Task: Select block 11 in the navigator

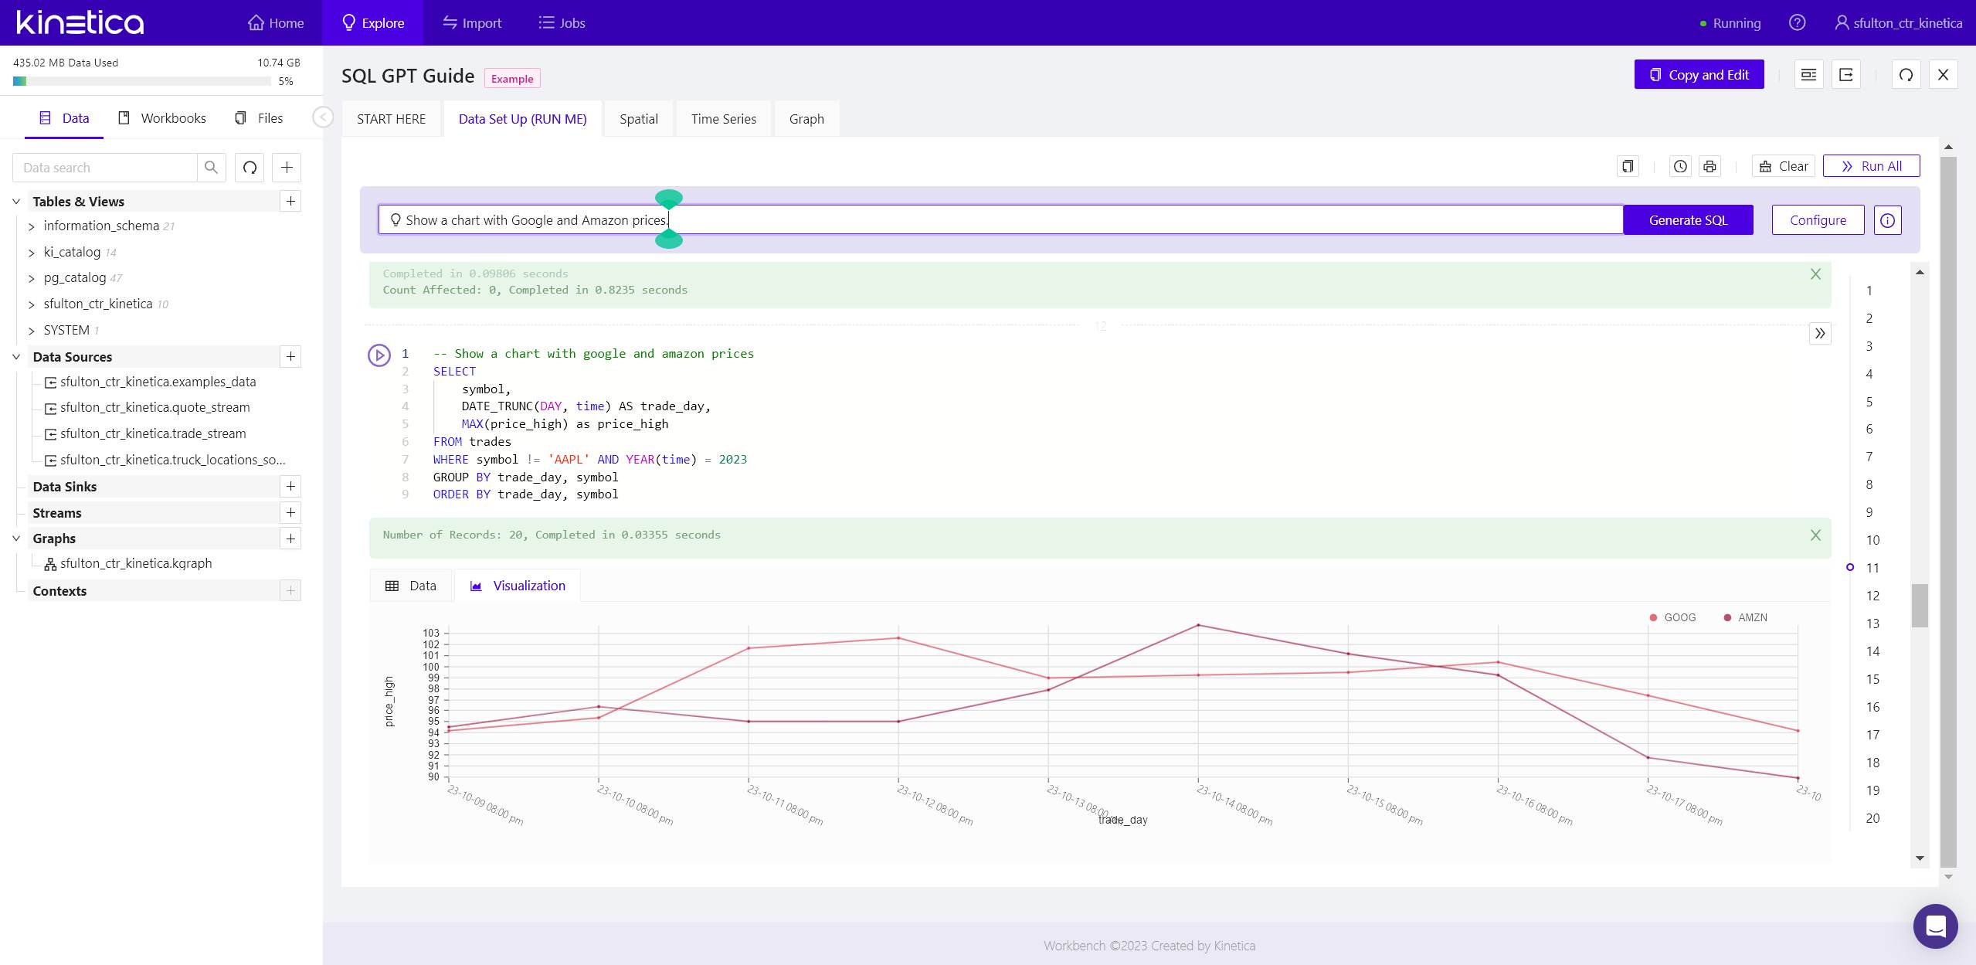Action: coord(1872,568)
